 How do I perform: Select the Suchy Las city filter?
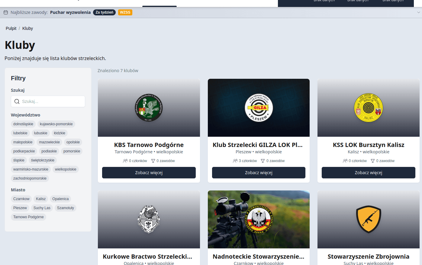point(42,208)
